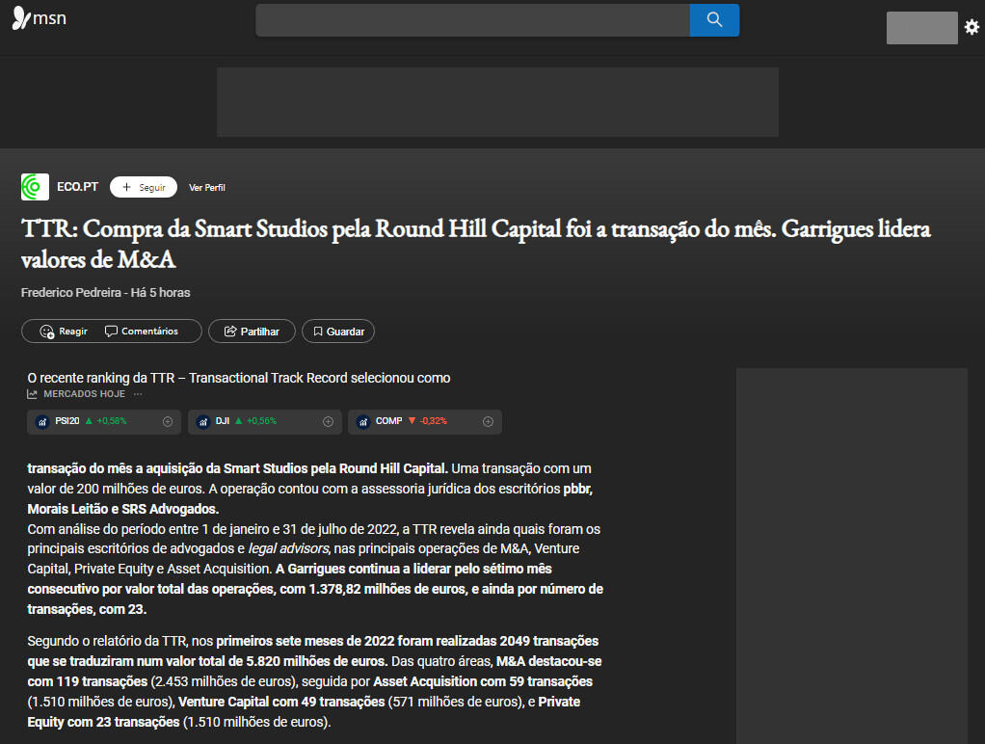985x744 pixels.
Task: Click the Mercados Hoje chart icon
Action: point(32,394)
